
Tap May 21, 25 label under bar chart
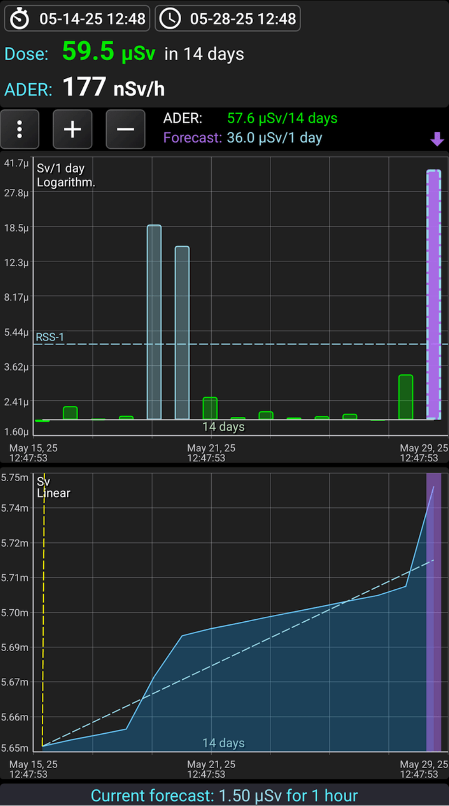tap(211, 453)
